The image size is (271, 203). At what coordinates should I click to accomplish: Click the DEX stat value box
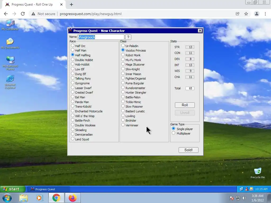190,59
